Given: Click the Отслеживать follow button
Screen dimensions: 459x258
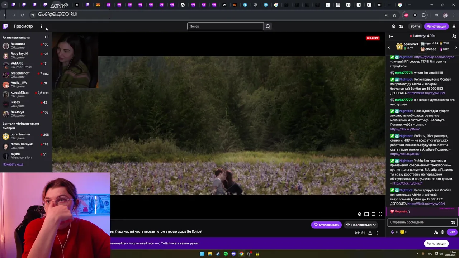Looking at the screenshot, I should tap(326, 225).
